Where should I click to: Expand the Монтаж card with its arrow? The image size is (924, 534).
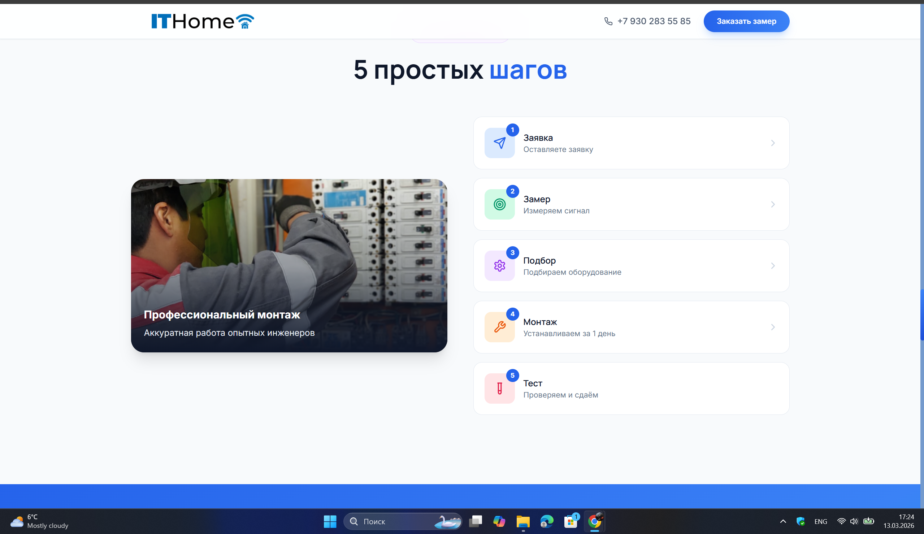pos(773,327)
